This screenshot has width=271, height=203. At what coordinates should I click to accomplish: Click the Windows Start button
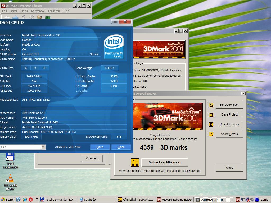pos(7,200)
